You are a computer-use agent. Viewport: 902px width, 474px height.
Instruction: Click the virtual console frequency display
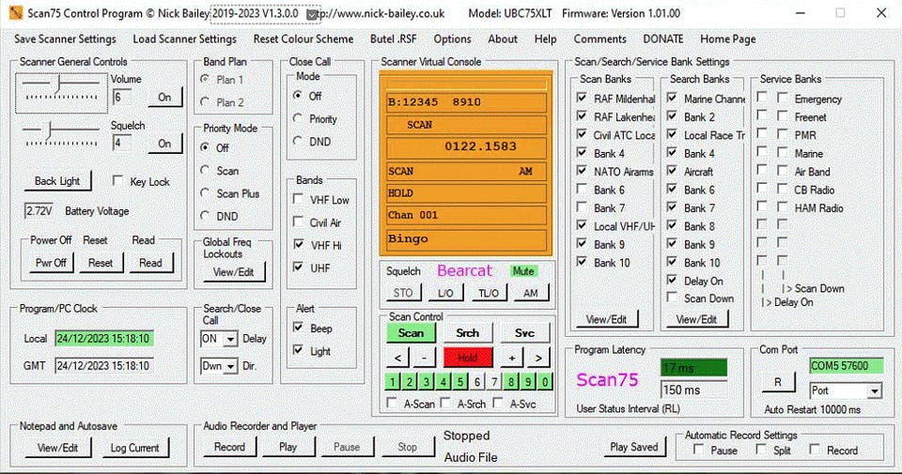tap(466, 145)
